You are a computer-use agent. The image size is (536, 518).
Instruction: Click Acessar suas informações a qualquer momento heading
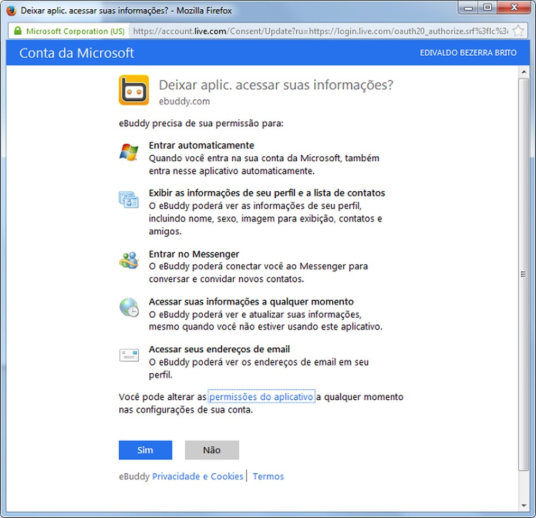251,302
